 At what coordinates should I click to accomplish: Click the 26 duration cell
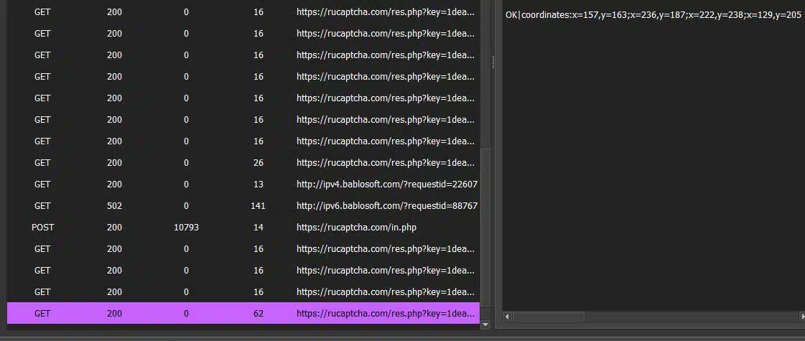[259, 162]
